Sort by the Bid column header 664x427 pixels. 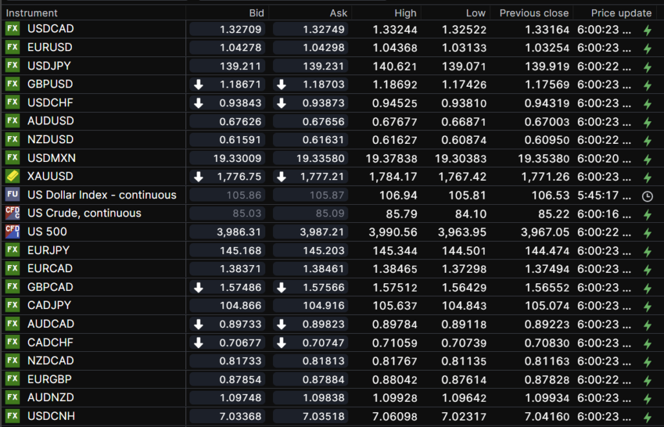[x=257, y=13]
